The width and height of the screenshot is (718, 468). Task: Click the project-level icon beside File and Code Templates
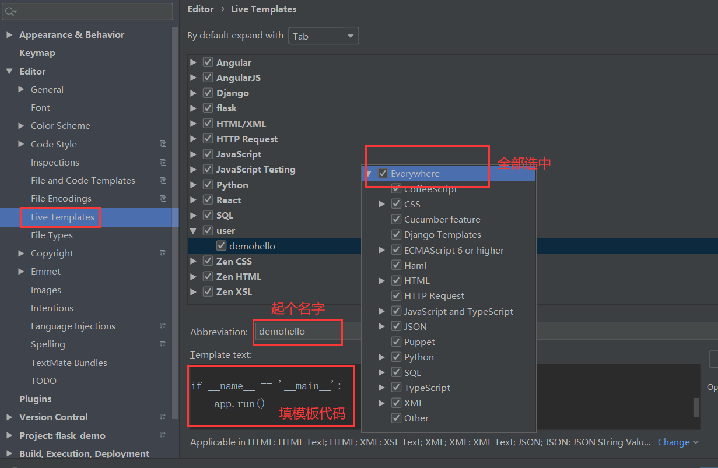(x=163, y=181)
